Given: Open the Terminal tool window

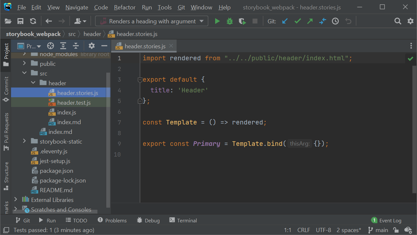Looking at the screenshot, I should (183, 220).
